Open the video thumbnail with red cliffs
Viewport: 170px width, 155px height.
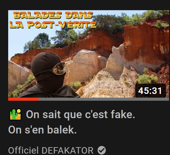click(x=89, y=54)
